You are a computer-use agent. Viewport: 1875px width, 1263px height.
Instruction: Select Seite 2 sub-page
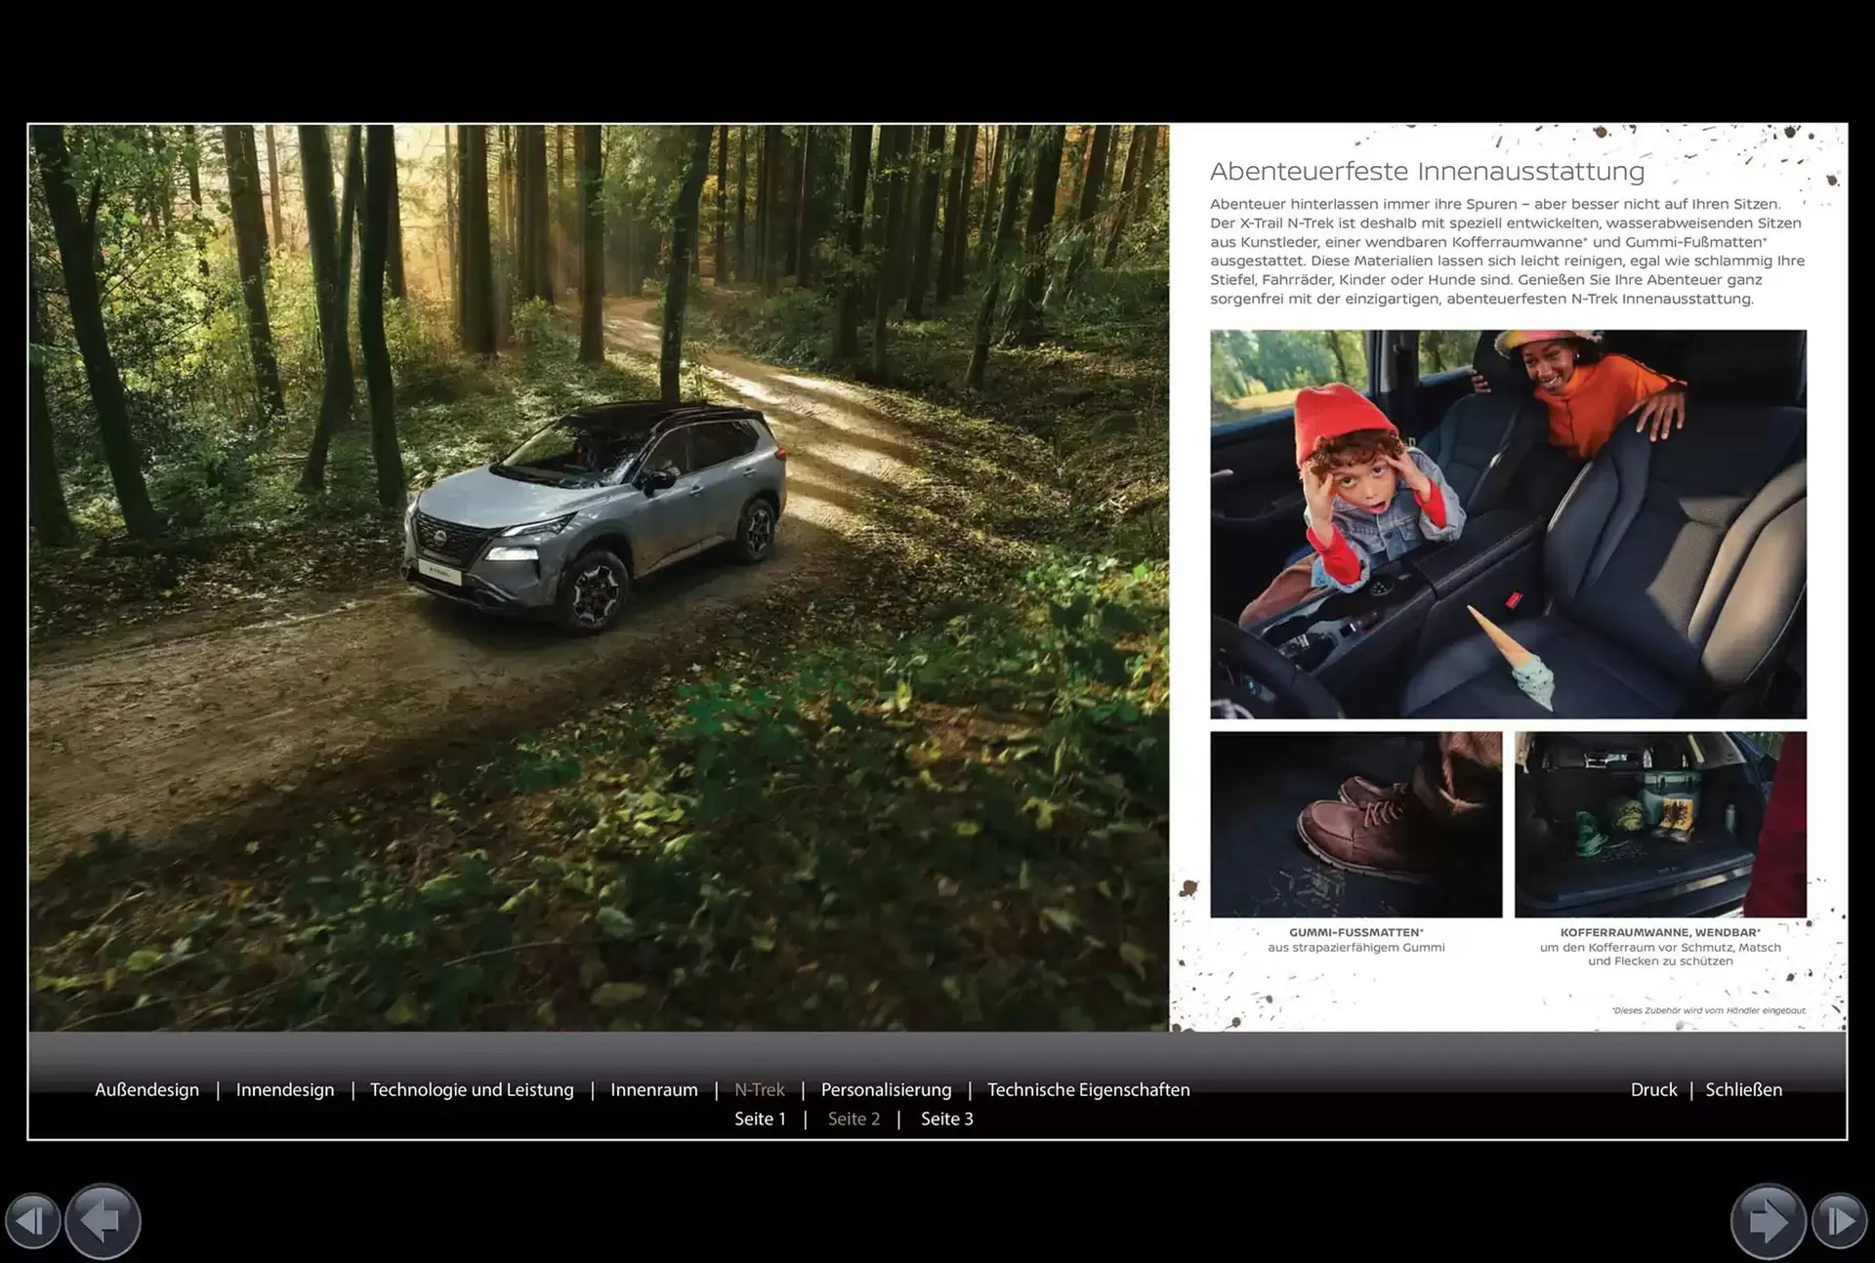854,1119
